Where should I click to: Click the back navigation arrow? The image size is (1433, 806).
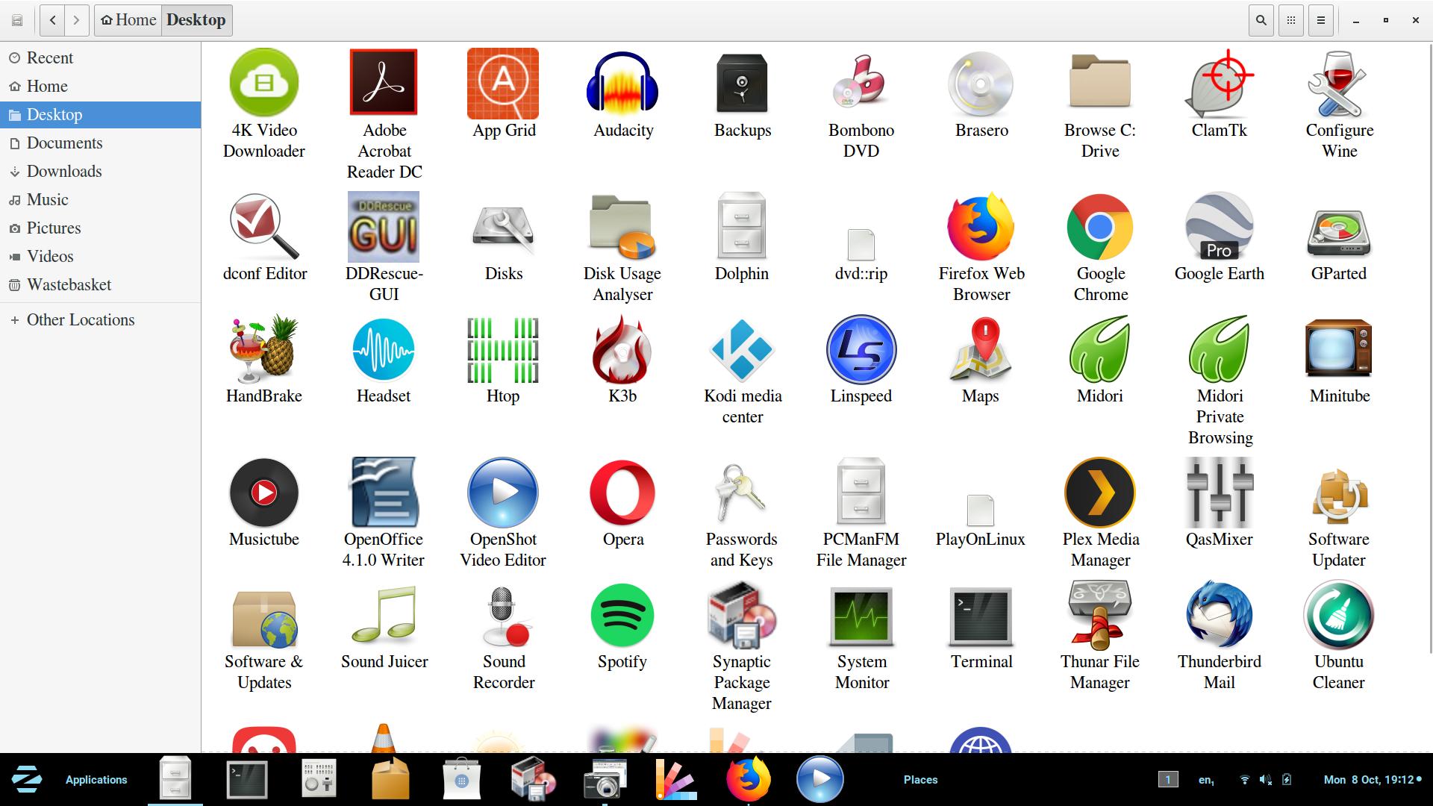(x=52, y=20)
